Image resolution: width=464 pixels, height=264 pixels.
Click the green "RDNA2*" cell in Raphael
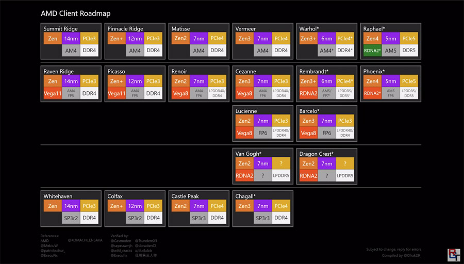372,51
